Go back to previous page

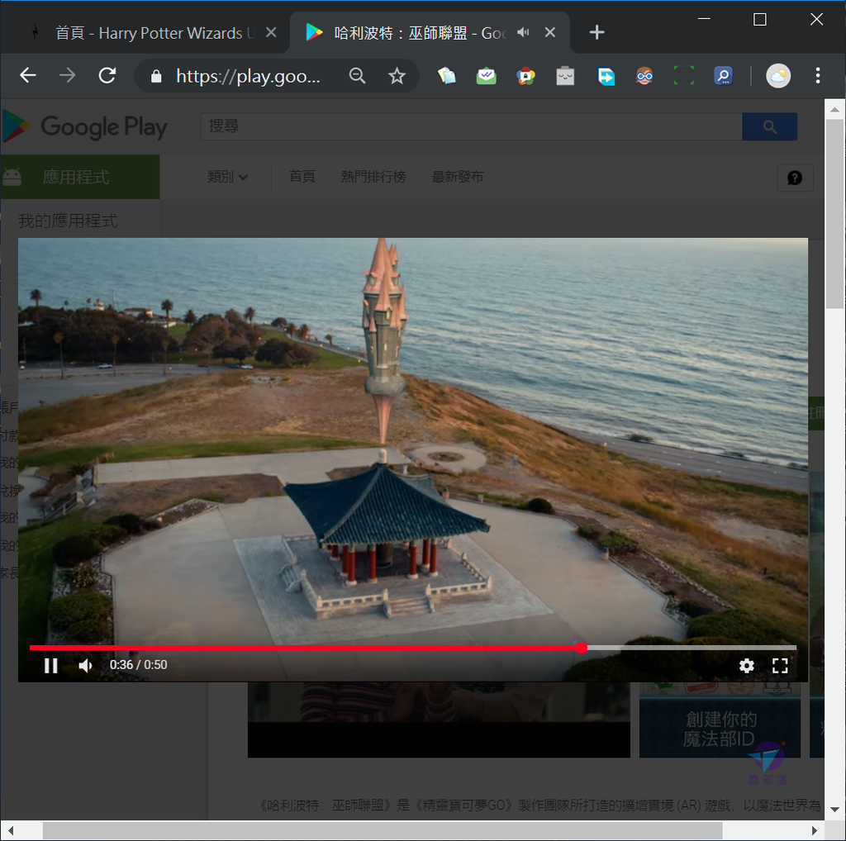click(28, 75)
